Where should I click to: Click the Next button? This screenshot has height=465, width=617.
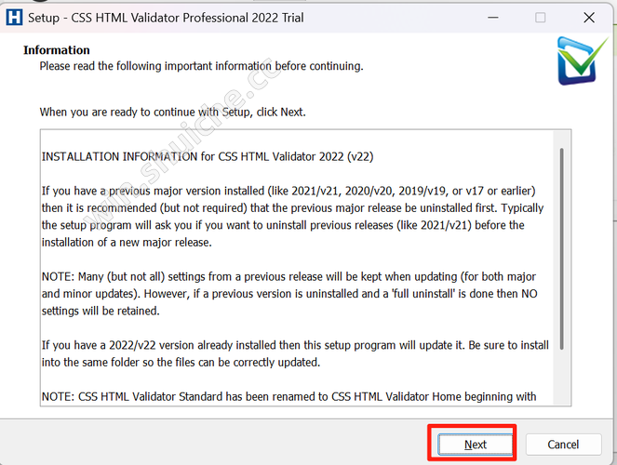coord(476,445)
